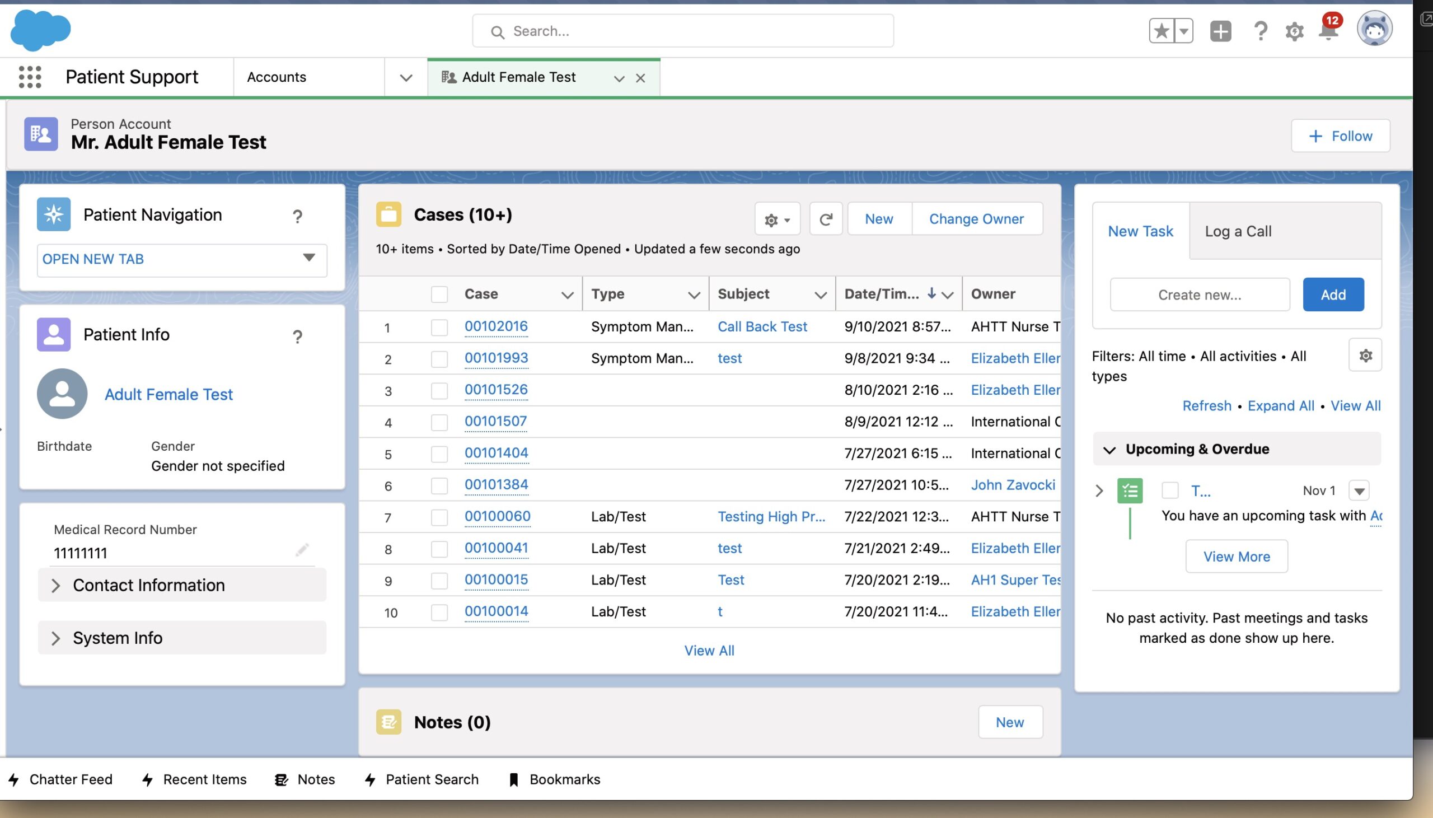Open Type column actions menu

tap(694, 295)
